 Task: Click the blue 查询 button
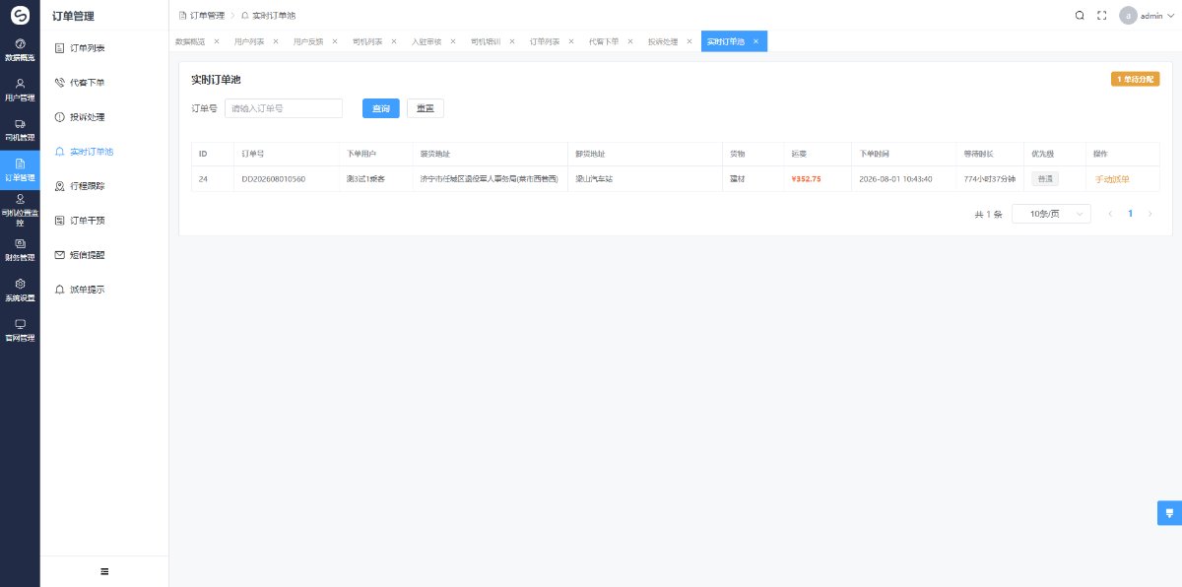click(381, 108)
